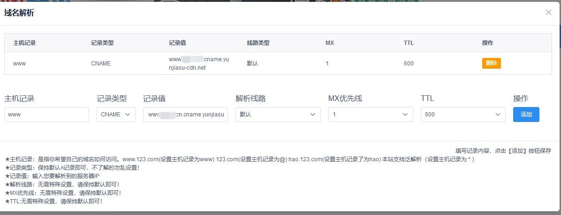
Task: Select the 记录值 table column header
Action: (x=177, y=43)
